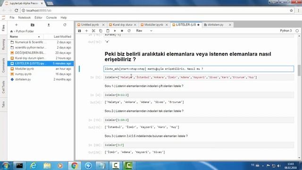Open the Console menu

pos(51,17)
